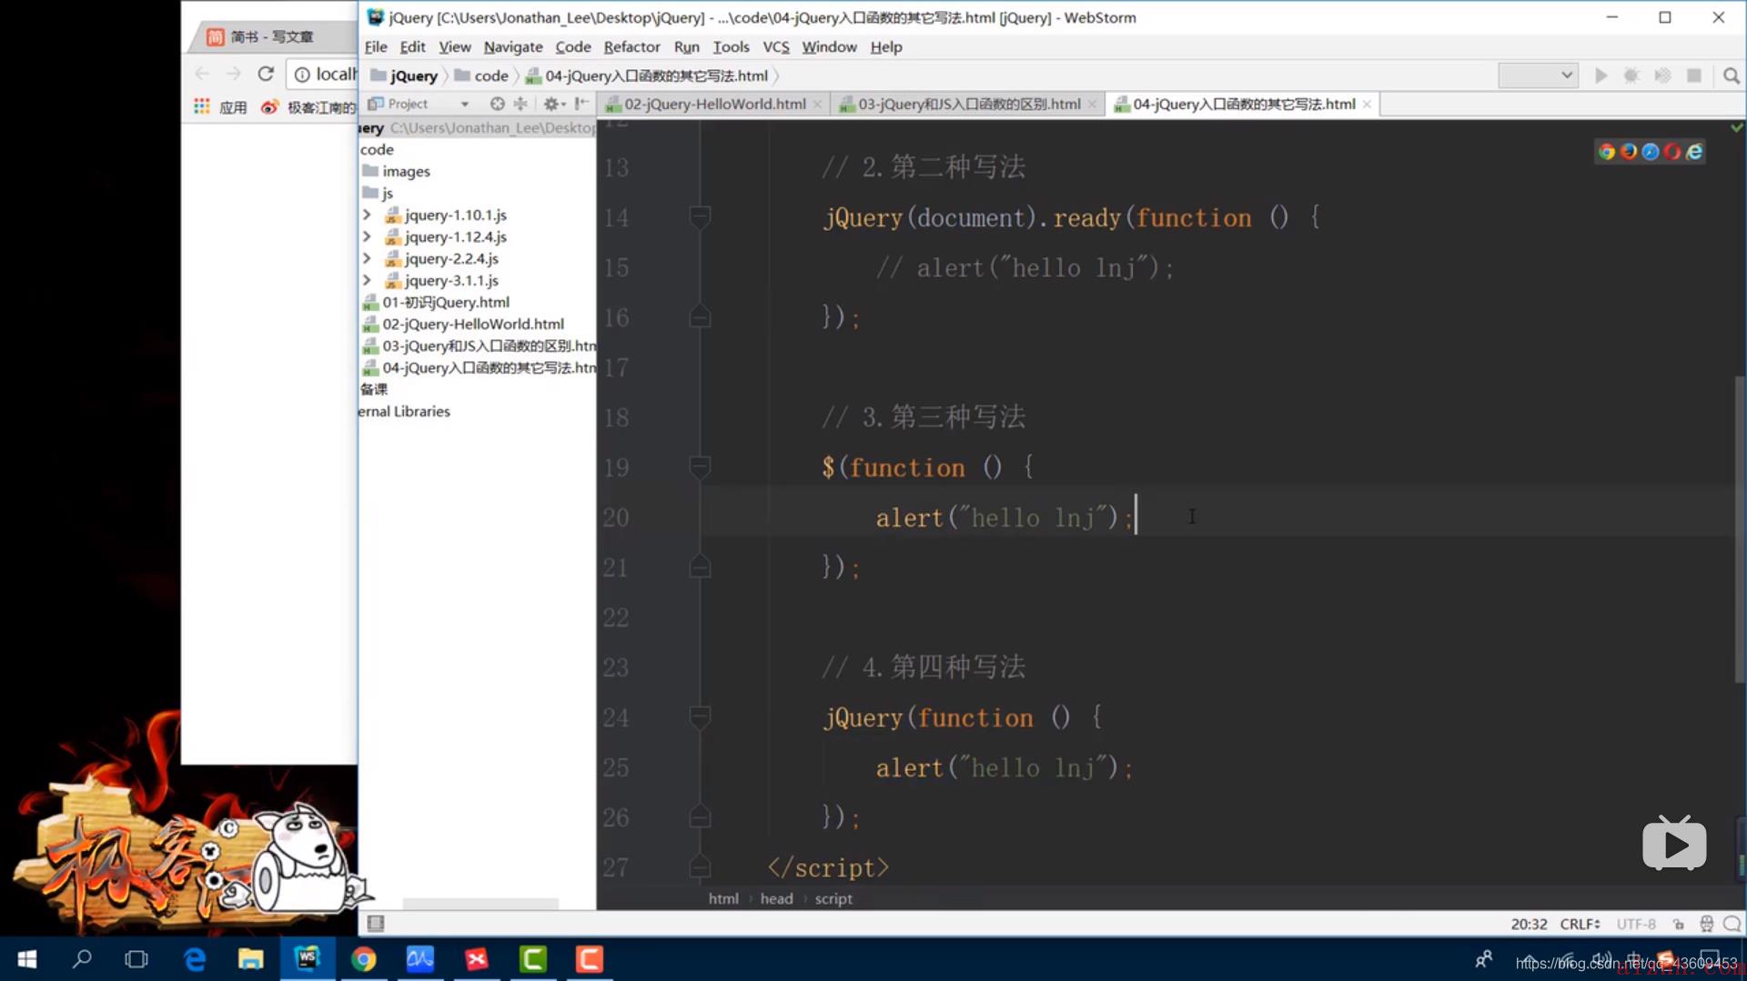Select images folder in project tree
This screenshot has width=1747, height=981.
pyautogui.click(x=397, y=171)
